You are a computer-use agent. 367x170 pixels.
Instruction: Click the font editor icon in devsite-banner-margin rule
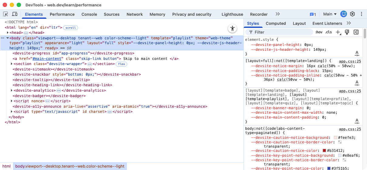pyautogui.click(x=357, y=121)
